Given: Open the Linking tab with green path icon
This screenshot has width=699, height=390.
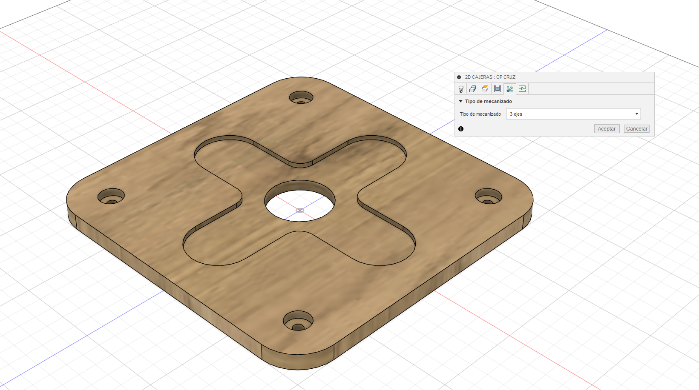Looking at the screenshot, I should coord(522,89).
